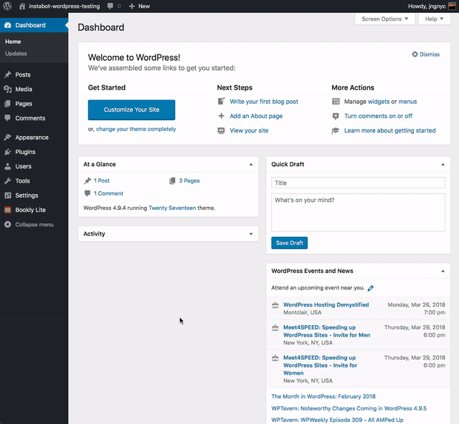The height and width of the screenshot is (424, 459).
Task: Open the Screen Options dropdown
Action: pyautogui.click(x=384, y=19)
